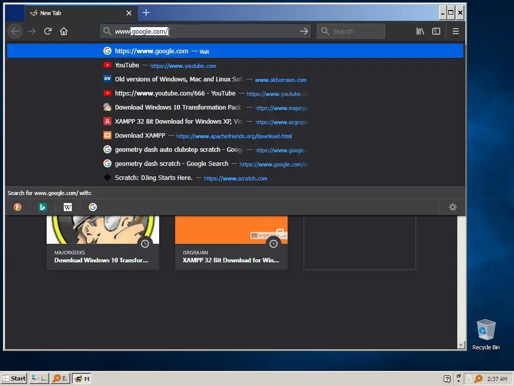
Task: Reload the page with the refresh icon
Action: pyautogui.click(x=48, y=31)
